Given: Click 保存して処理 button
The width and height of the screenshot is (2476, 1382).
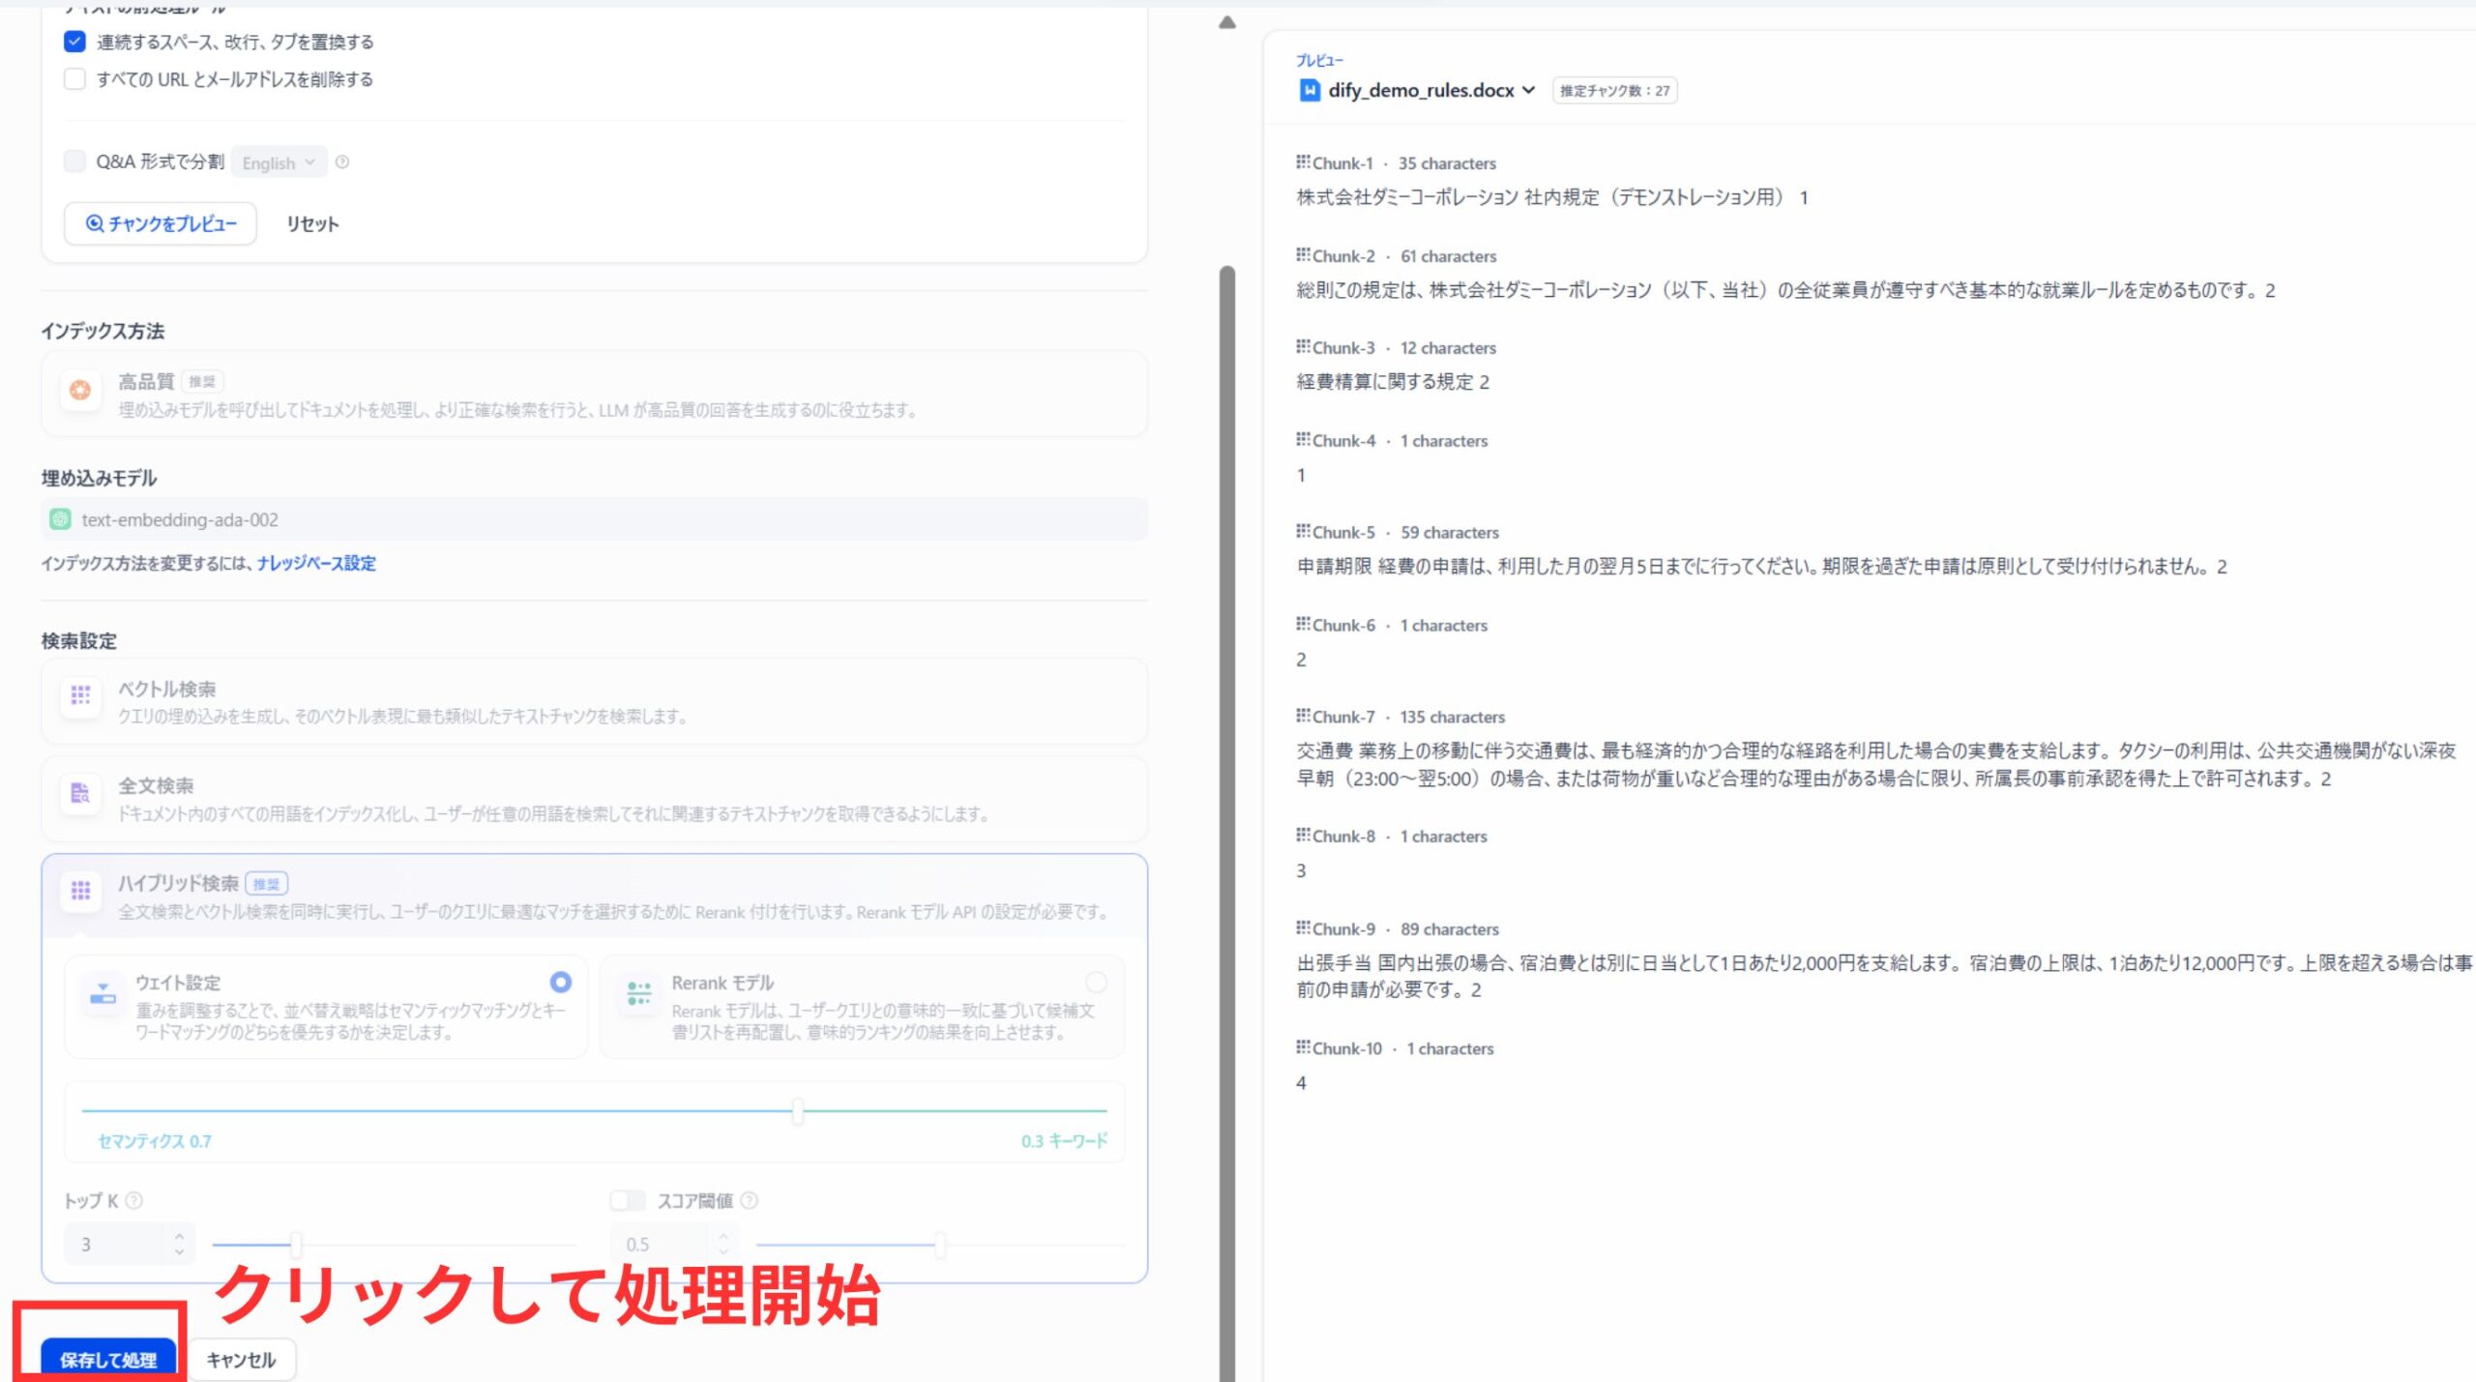Looking at the screenshot, I should (x=108, y=1359).
